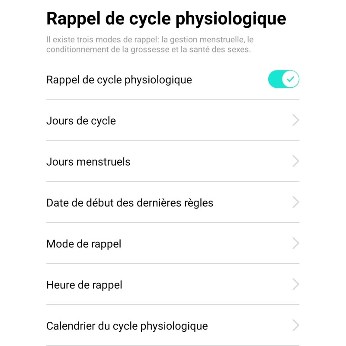Disable the Rappel de cycle physiologique switch
This screenshot has height=346, width=346.
[x=284, y=79]
